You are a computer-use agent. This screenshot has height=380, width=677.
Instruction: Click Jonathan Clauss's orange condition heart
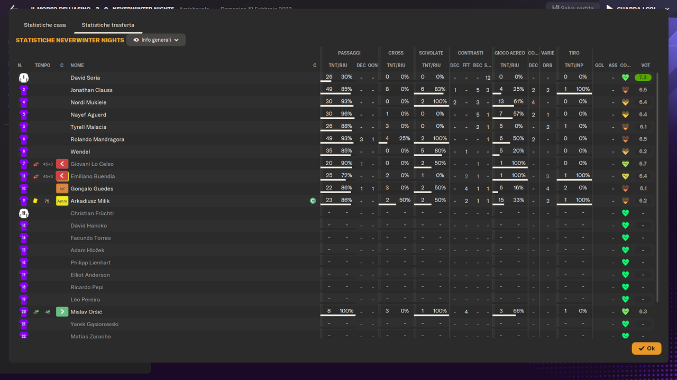tap(625, 90)
